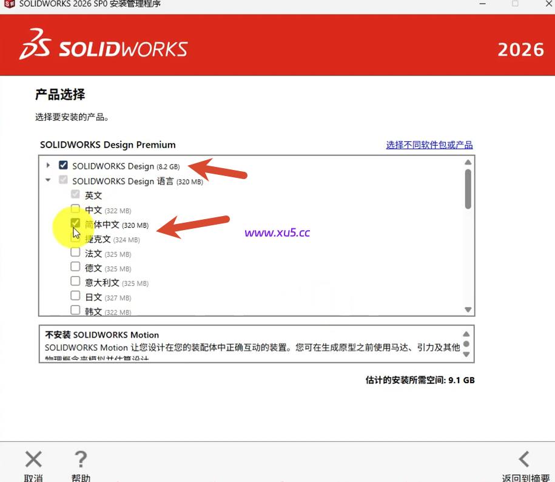555x482 pixels.
Task: Enable the 中文 language checkbox
Action: coord(75,210)
